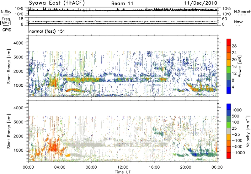
Task: Select the 'N.Search' legend label
Action: [x=242, y=12]
